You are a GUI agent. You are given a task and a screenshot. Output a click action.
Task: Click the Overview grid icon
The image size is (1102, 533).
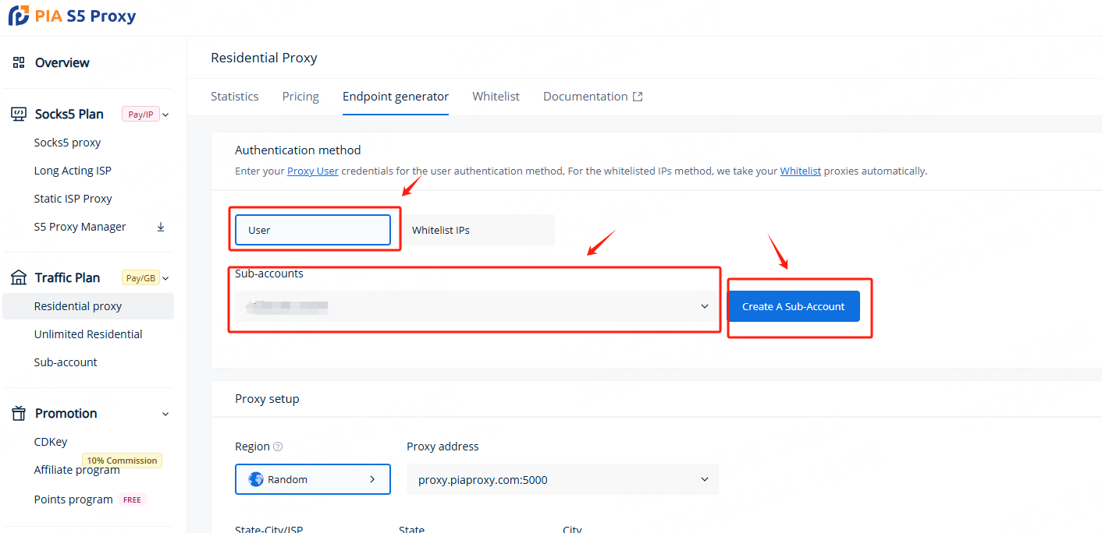[19, 62]
